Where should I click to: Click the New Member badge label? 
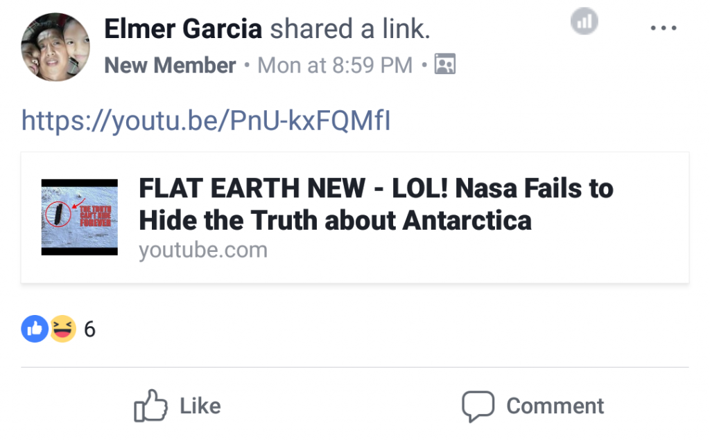(x=170, y=65)
